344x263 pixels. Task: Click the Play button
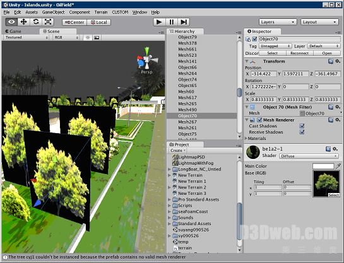click(x=159, y=22)
